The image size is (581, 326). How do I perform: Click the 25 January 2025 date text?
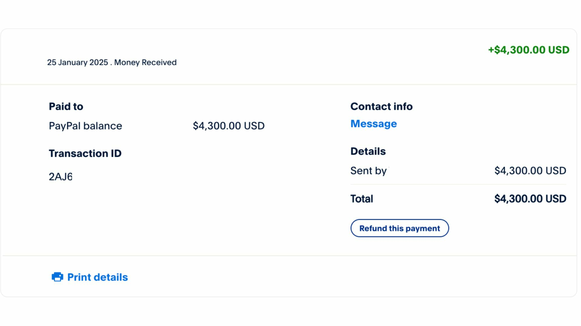click(77, 62)
